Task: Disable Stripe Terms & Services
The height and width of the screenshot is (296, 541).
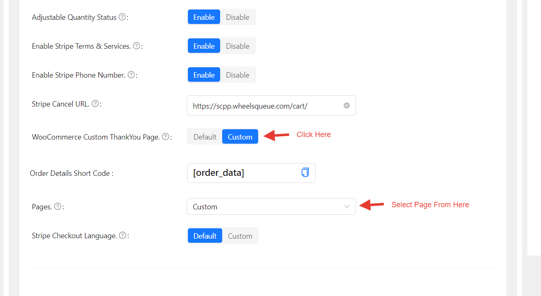Action: pyautogui.click(x=237, y=46)
